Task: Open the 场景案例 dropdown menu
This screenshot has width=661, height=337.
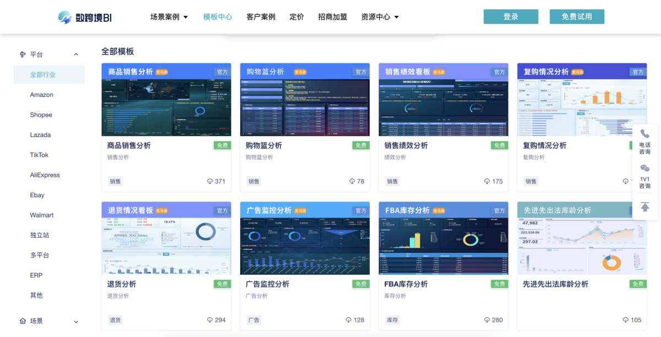Action: click(169, 17)
